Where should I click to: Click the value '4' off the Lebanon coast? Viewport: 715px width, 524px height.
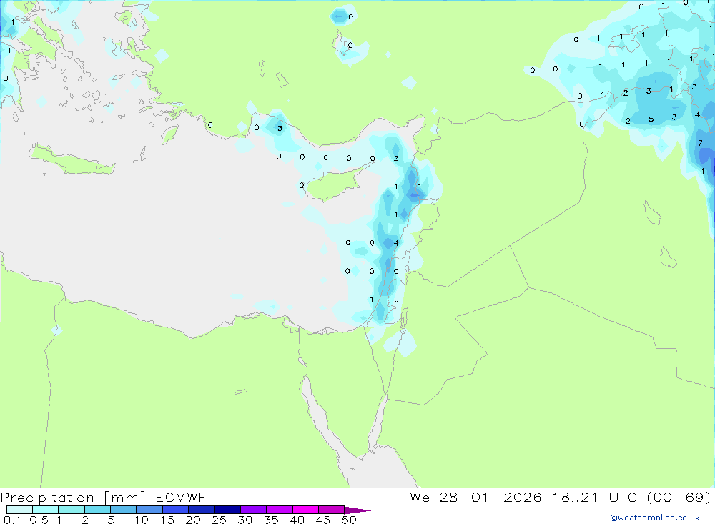click(x=396, y=242)
